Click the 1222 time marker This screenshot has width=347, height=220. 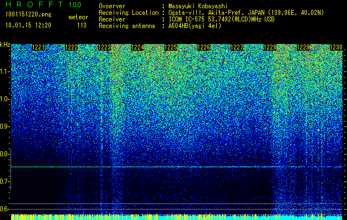(72, 47)
